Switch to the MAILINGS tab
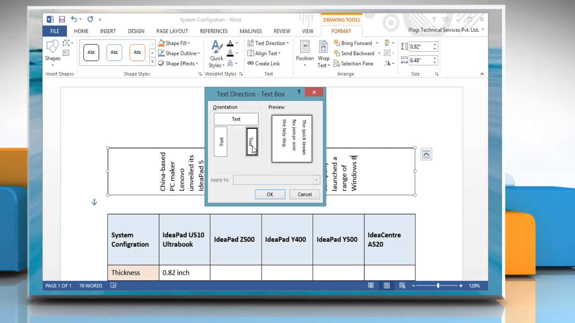The width and height of the screenshot is (575, 323). pos(251,31)
